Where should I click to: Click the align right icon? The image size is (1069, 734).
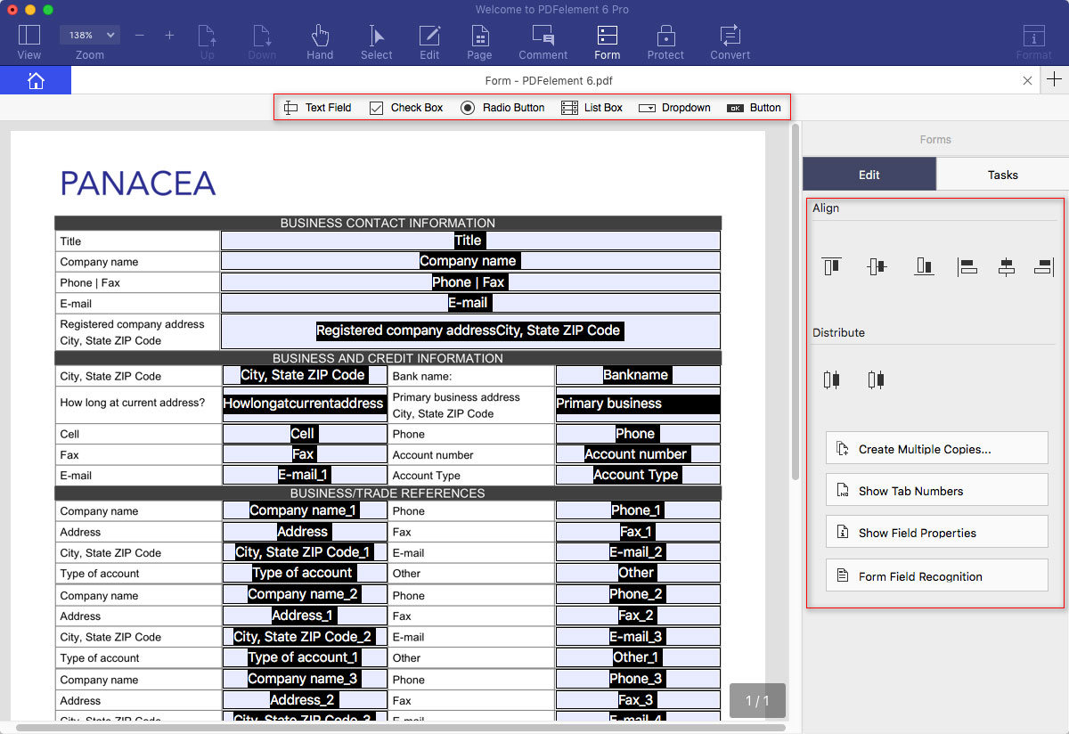(x=1044, y=265)
